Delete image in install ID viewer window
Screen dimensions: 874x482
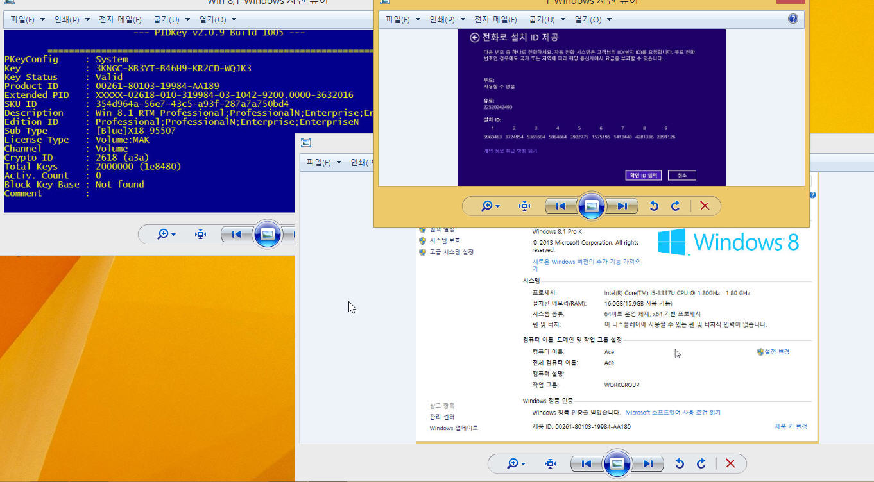tap(705, 206)
